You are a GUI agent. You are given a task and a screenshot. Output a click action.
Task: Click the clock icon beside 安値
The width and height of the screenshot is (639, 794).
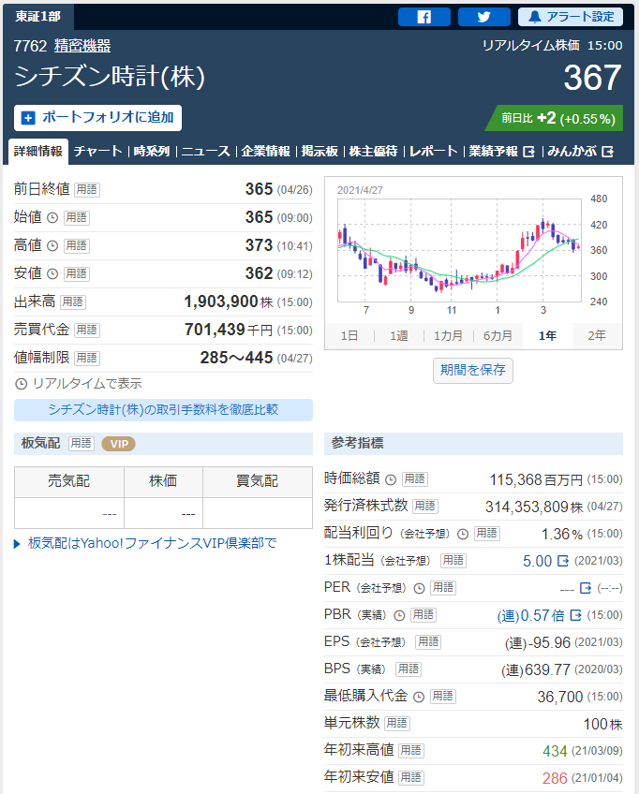pyautogui.click(x=52, y=274)
